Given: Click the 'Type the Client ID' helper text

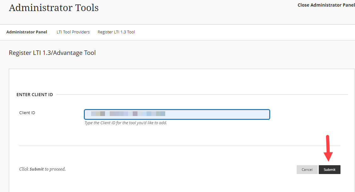Looking at the screenshot, I should (x=125, y=123).
